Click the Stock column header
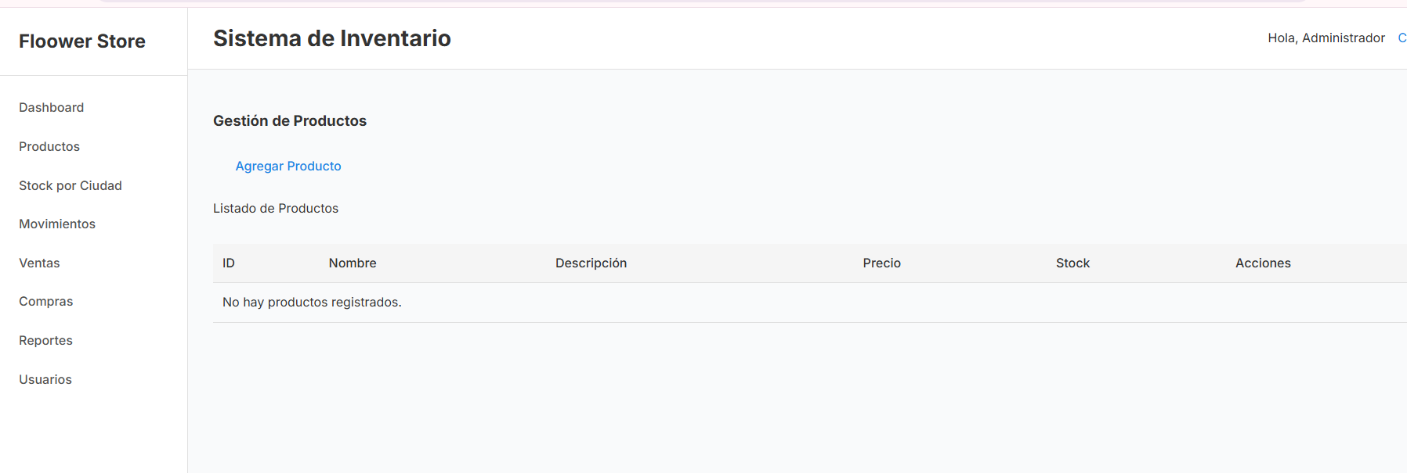Viewport: 1407px width, 473px height. [x=1072, y=263]
